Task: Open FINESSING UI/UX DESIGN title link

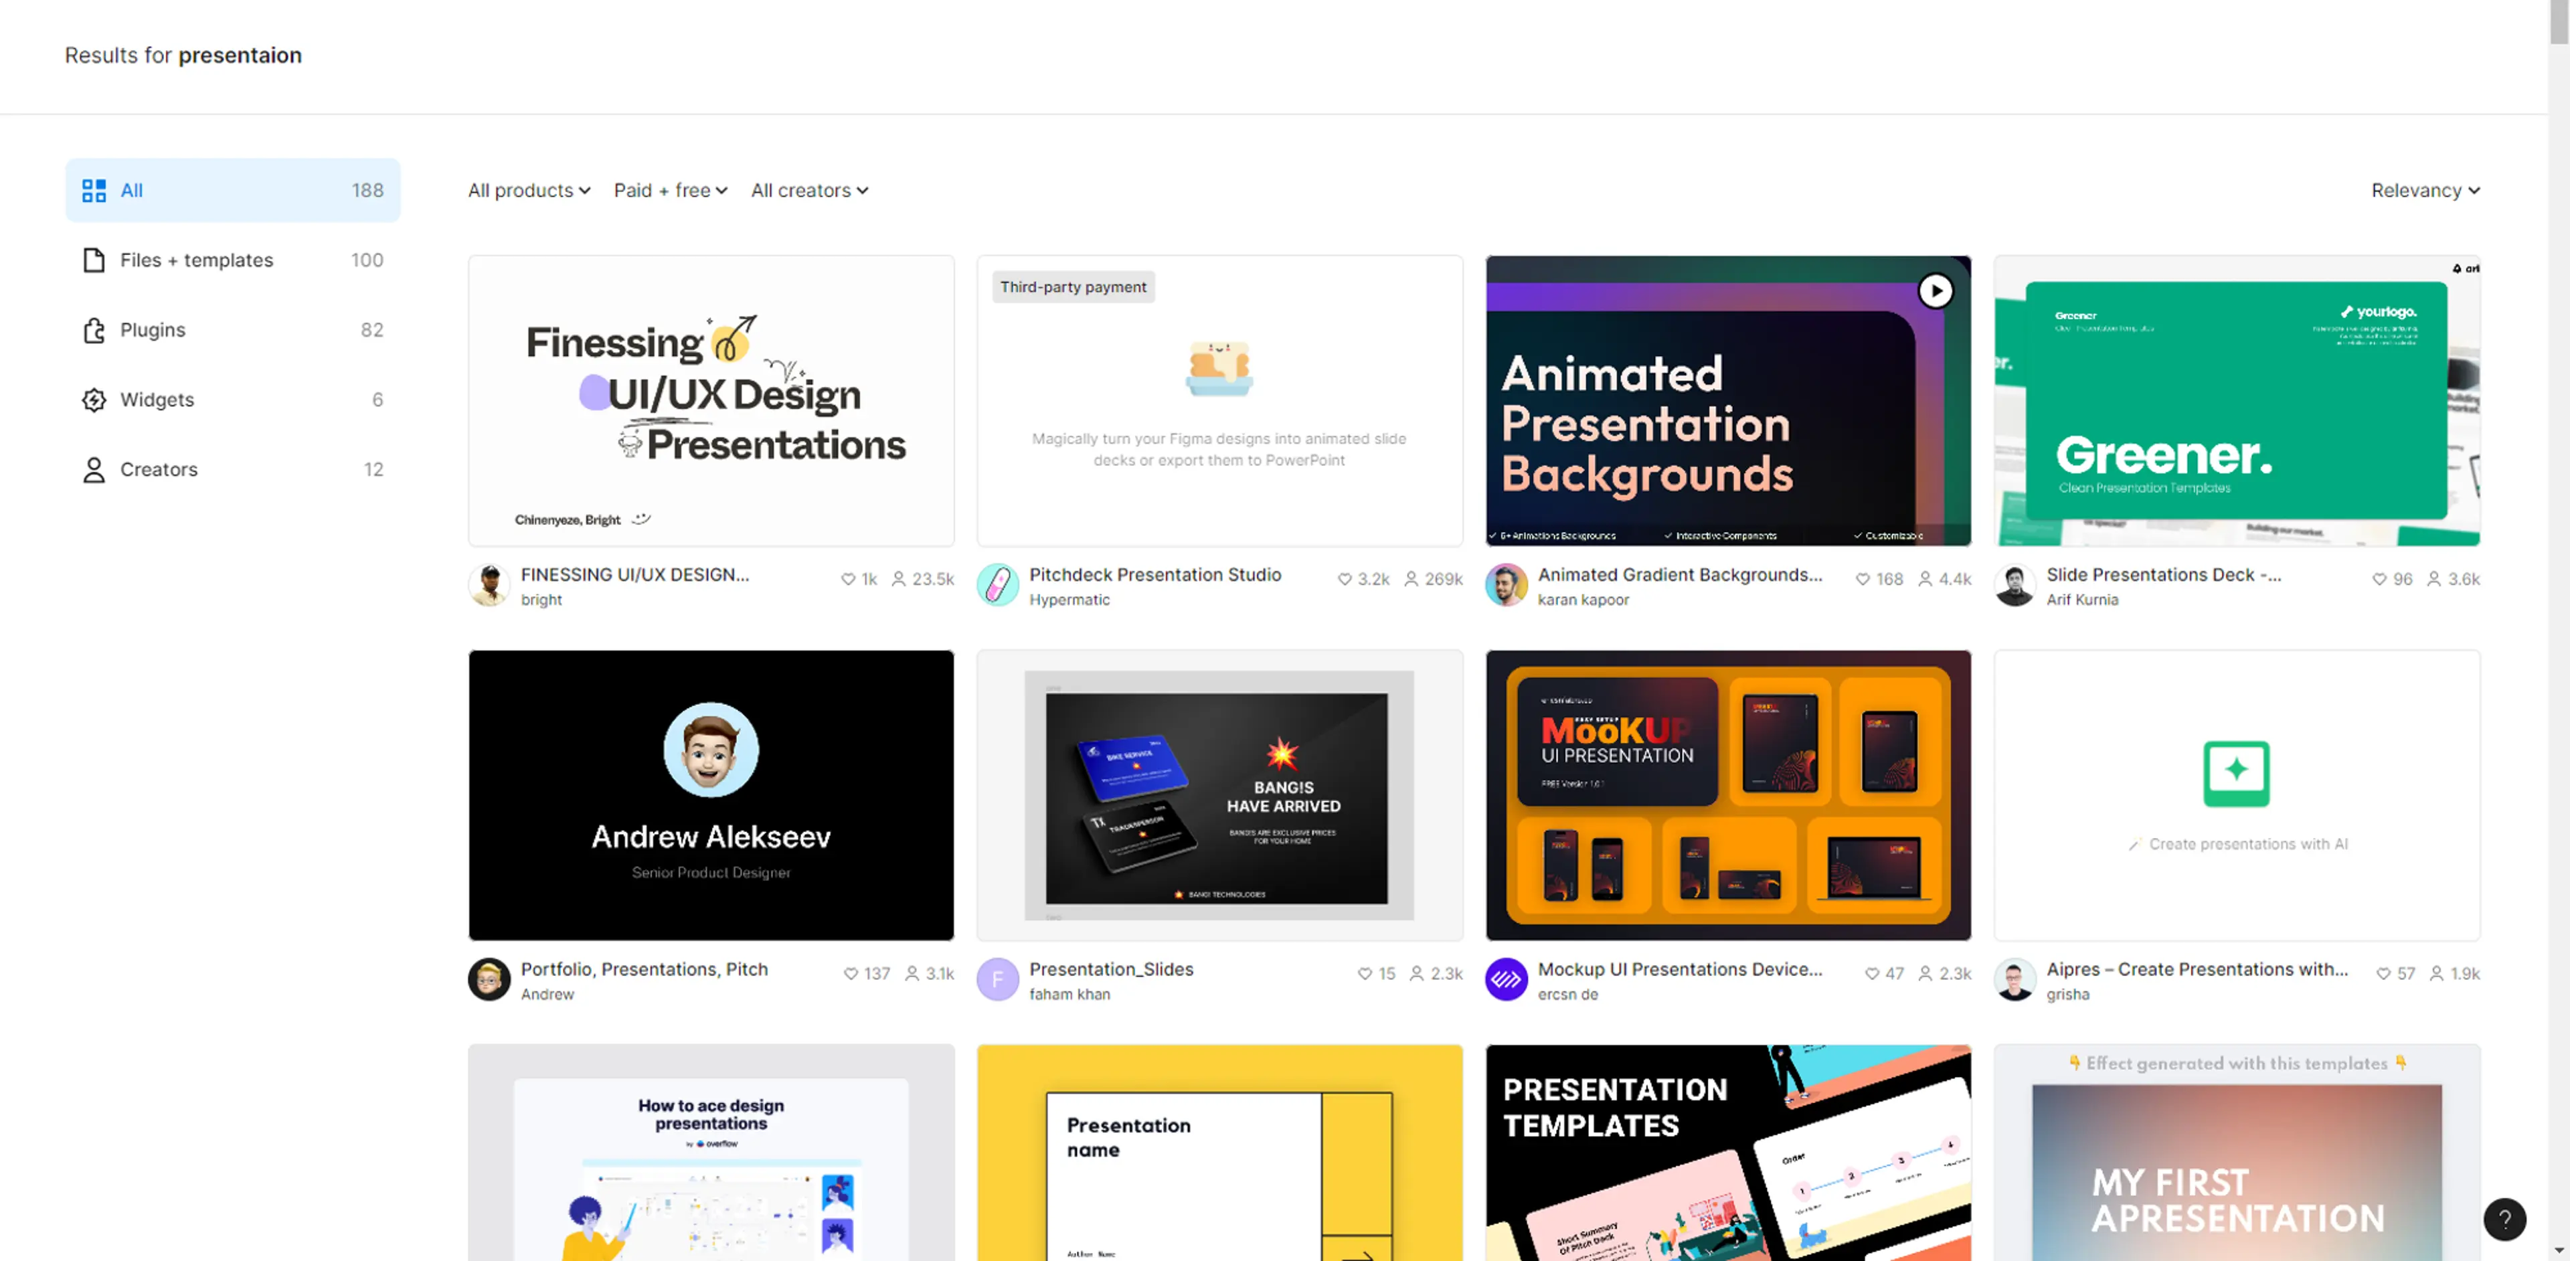Action: [x=634, y=575]
